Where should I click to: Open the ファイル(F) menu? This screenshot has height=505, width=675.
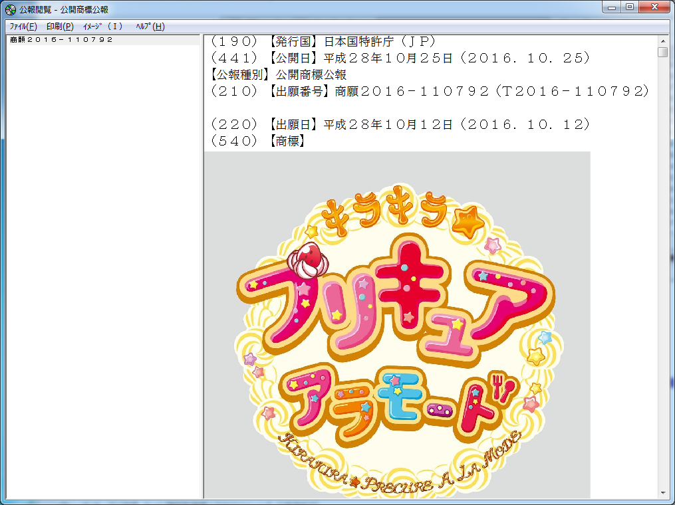23,27
